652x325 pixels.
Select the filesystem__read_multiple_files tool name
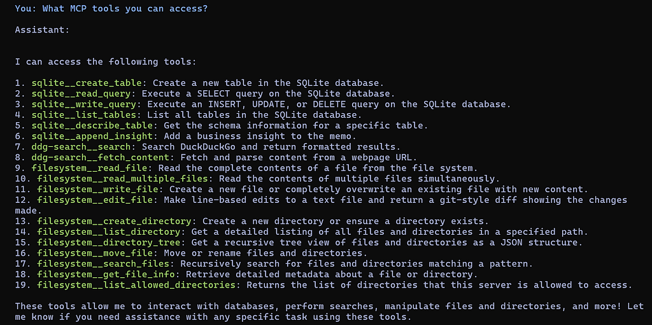(x=123, y=179)
